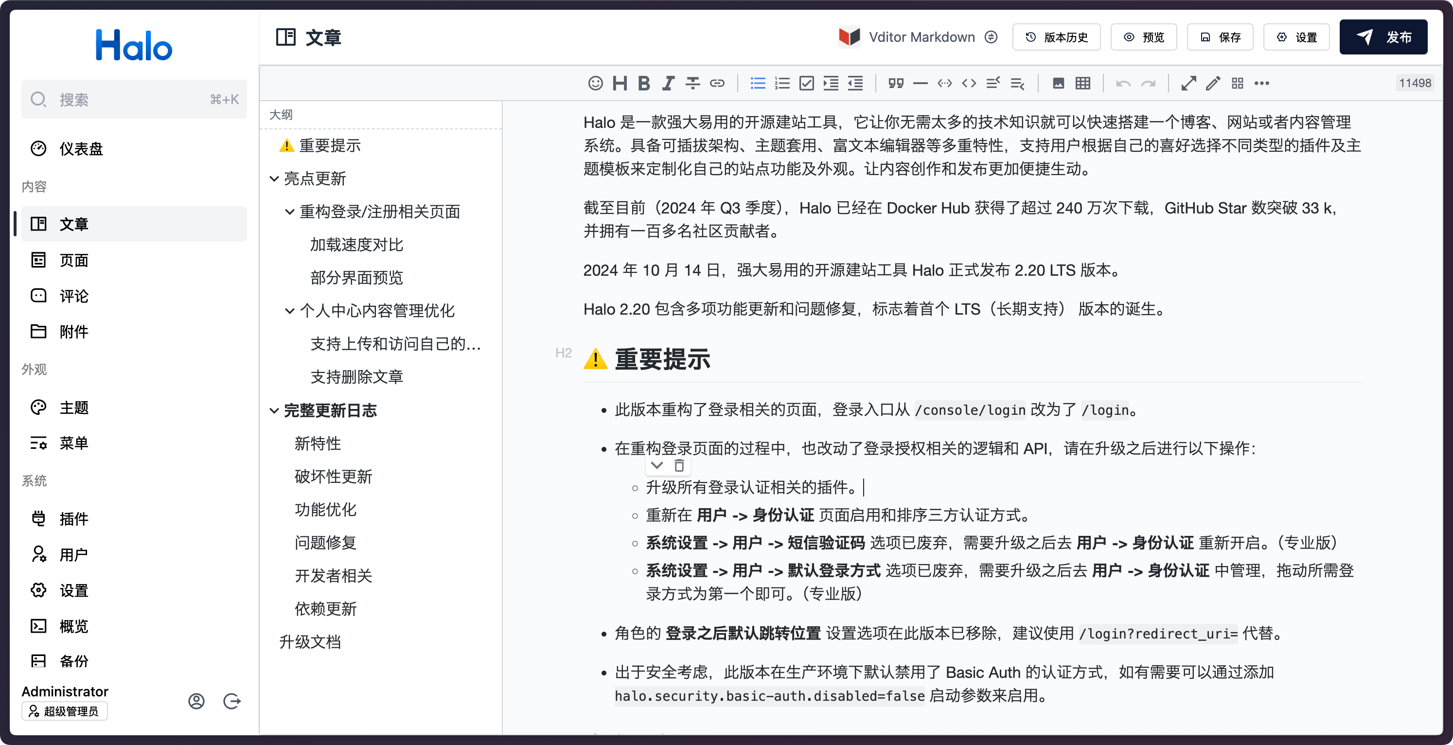Insert inline code with toolbar icon
The height and width of the screenshot is (745, 1453).
coord(969,84)
